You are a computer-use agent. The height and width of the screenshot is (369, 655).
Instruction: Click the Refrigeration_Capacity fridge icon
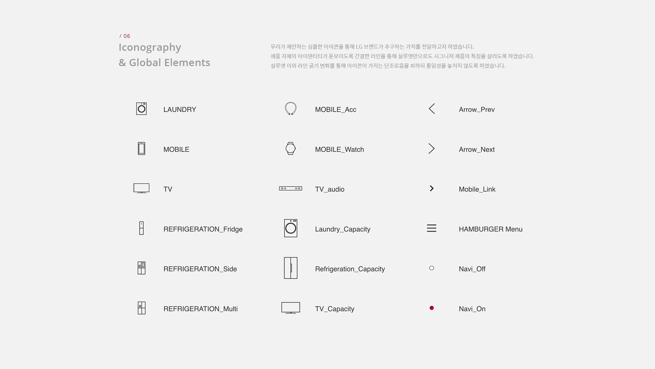point(291,268)
